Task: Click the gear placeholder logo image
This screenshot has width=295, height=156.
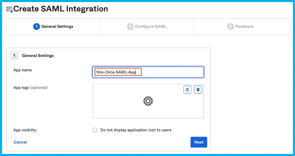Action: [x=148, y=101]
